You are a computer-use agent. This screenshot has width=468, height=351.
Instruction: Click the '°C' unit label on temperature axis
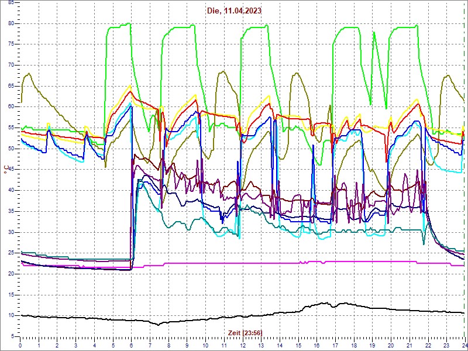(6, 170)
